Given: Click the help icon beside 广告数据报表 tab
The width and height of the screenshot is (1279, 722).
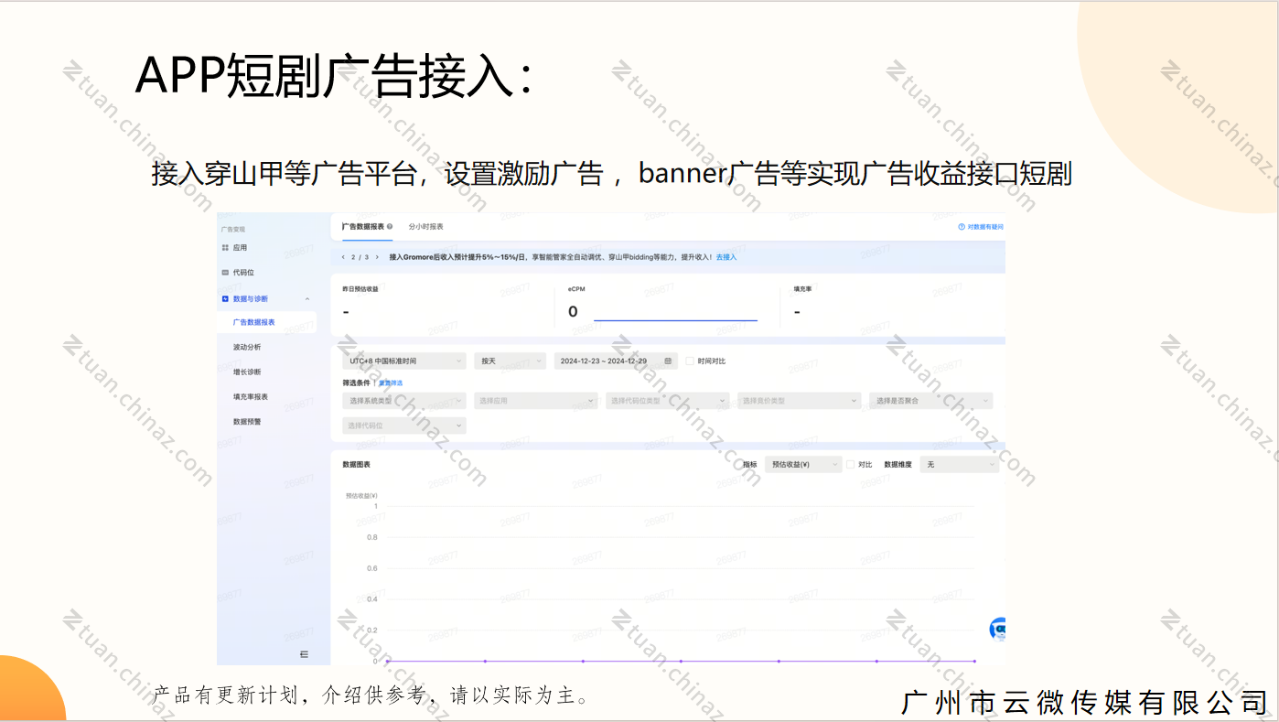Looking at the screenshot, I should [x=390, y=226].
